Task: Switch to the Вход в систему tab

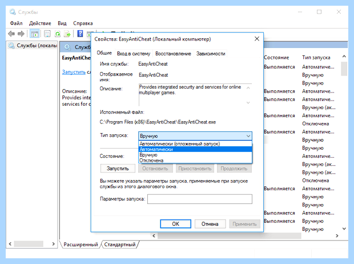Action: [134, 54]
